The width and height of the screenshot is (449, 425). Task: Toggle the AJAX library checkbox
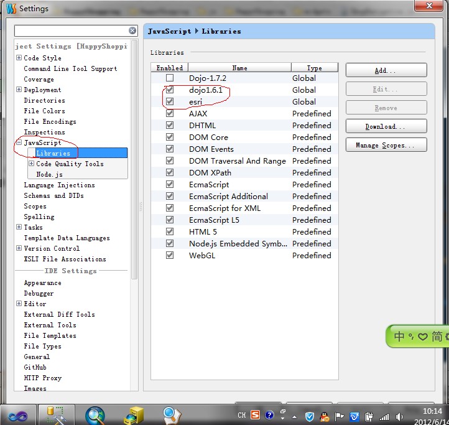click(170, 113)
